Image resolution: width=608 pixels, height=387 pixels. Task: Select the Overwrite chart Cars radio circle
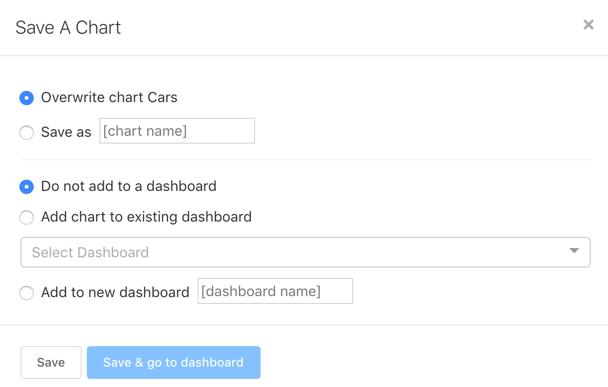(27, 98)
